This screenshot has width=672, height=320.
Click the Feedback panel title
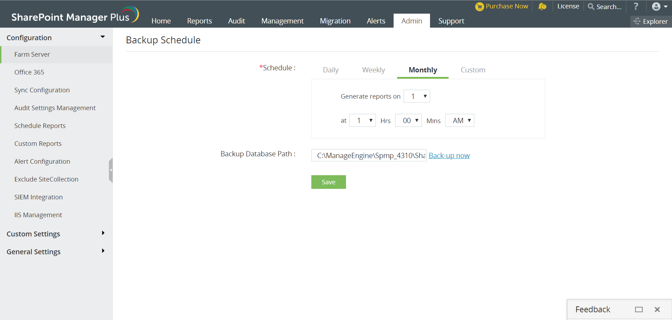click(x=593, y=310)
